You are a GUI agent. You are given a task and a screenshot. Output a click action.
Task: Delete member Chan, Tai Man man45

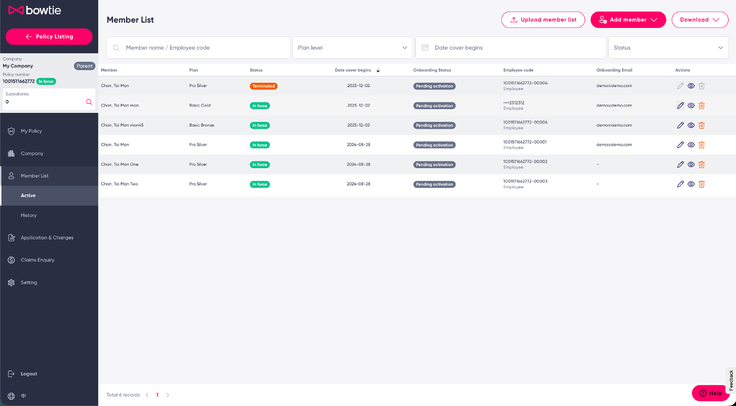pos(701,125)
